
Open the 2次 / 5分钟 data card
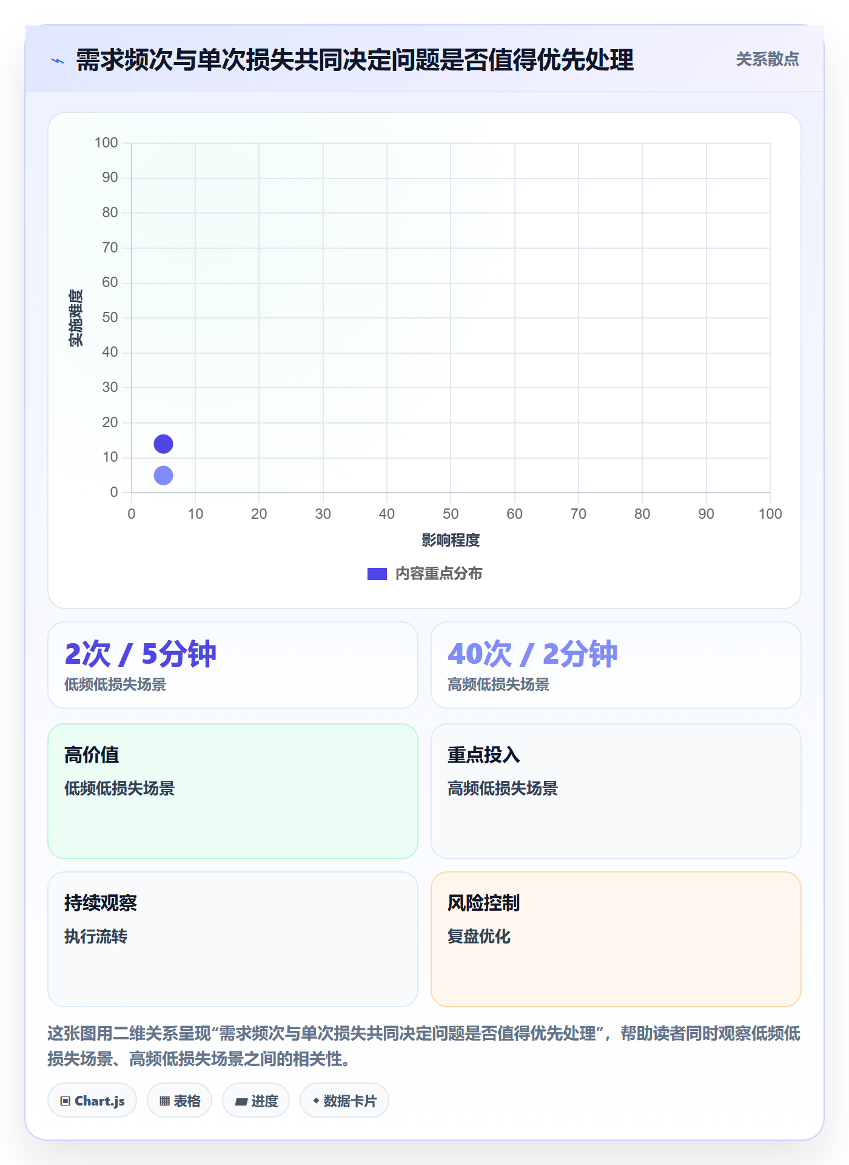(233, 665)
